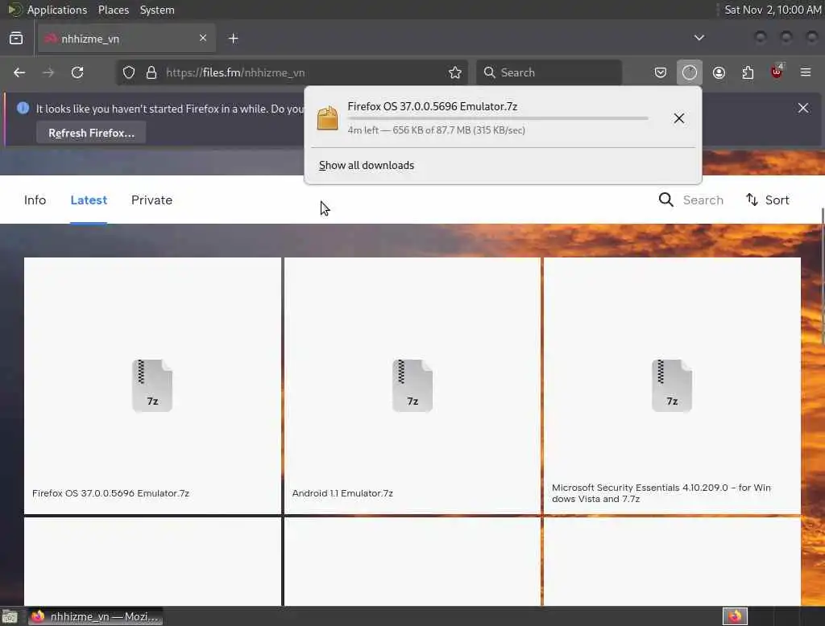Image resolution: width=825 pixels, height=626 pixels.
Task: Click the download progress bar
Action: pos(498,119)
